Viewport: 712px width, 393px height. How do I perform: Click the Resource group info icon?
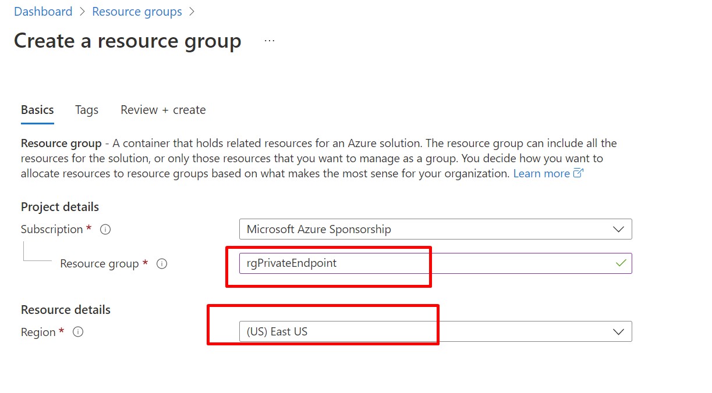[x=162, y=264]
